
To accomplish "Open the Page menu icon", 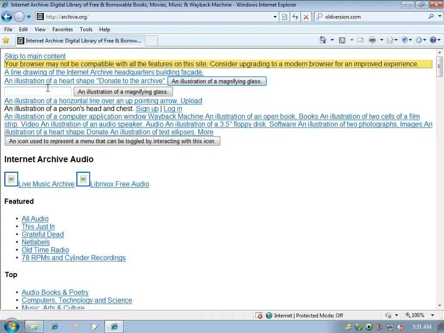I will coord(392,40).
